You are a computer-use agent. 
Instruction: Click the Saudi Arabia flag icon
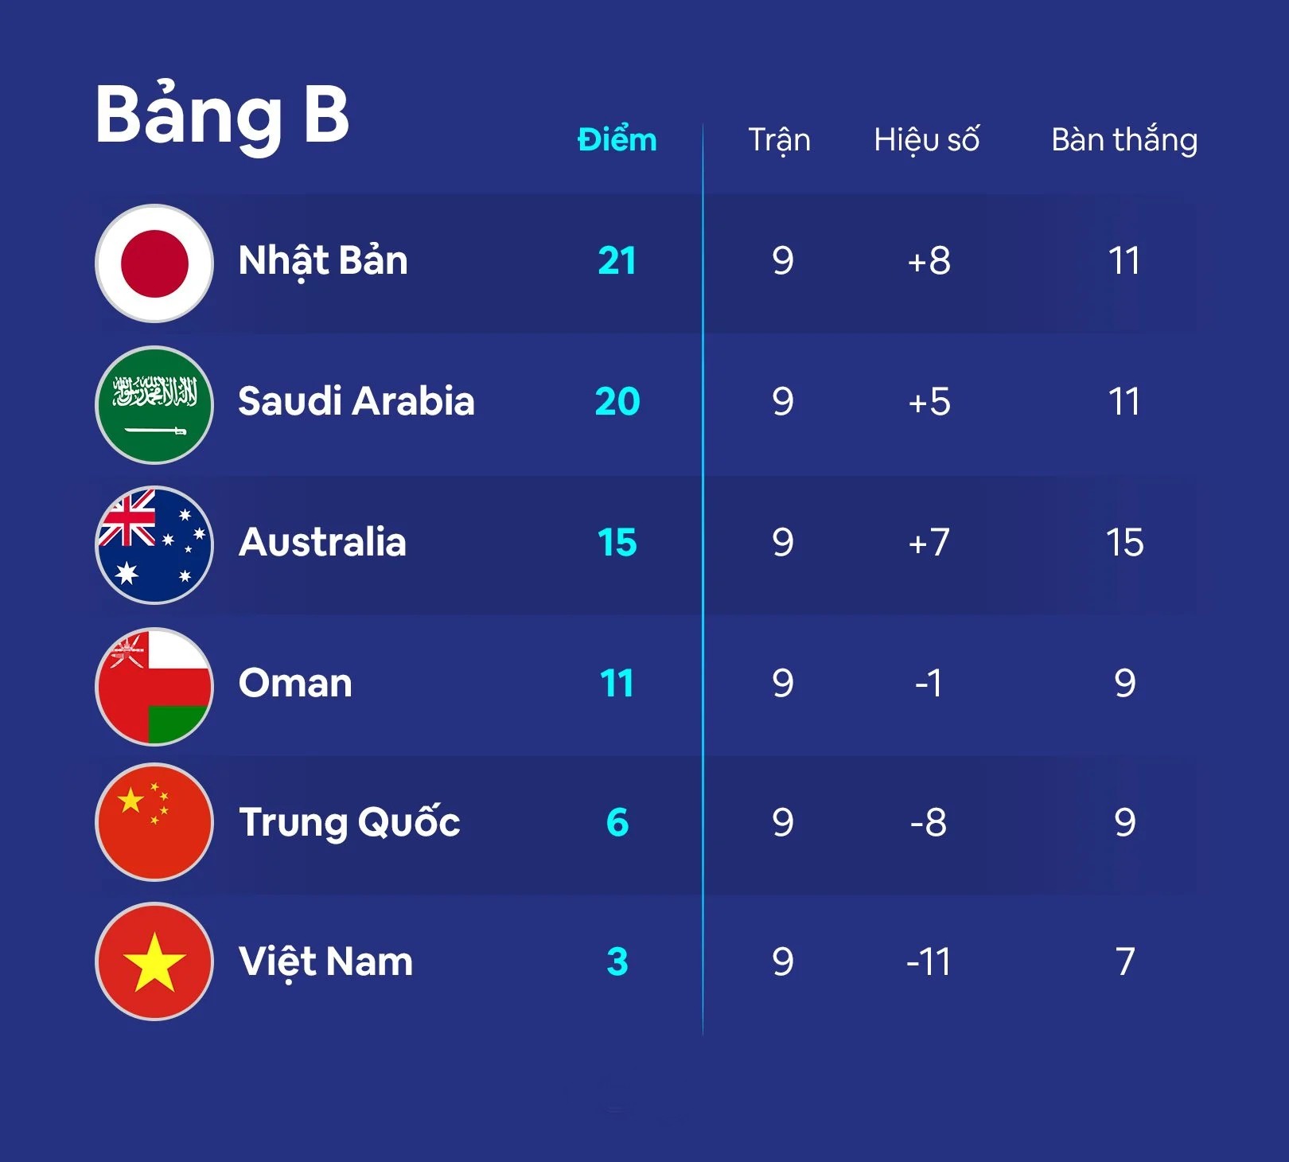pos(154,404)
